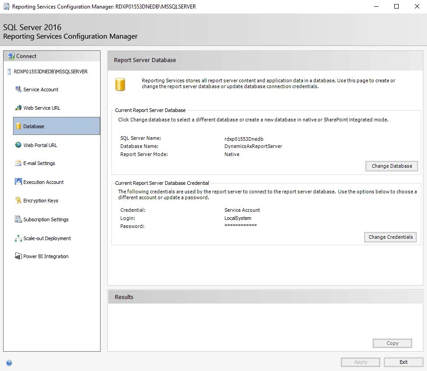
Task: Open Scale-out Deployment page
Action: [x=47, y=238]
